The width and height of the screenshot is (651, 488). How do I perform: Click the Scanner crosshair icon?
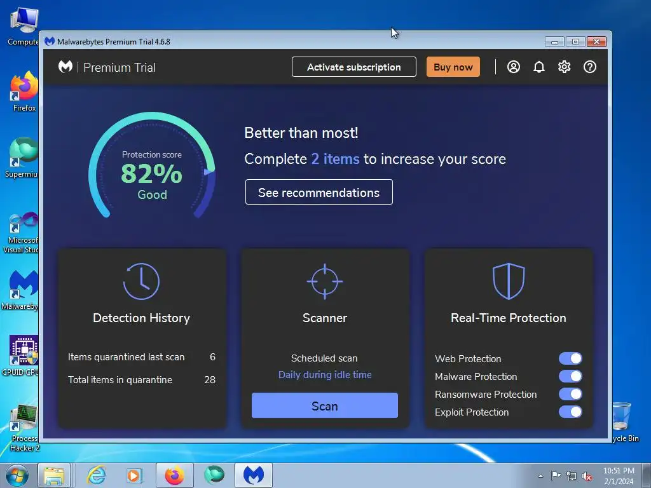(325, 281)
